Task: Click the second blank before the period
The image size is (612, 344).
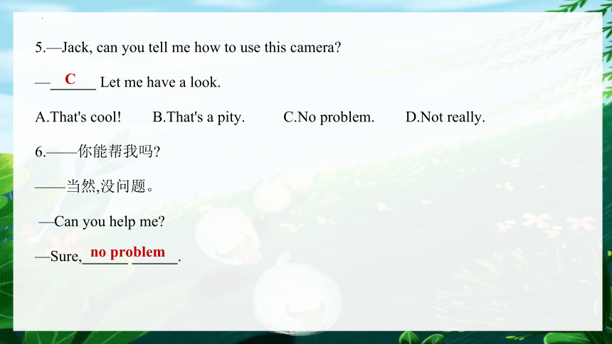Action: click(155, 263)
